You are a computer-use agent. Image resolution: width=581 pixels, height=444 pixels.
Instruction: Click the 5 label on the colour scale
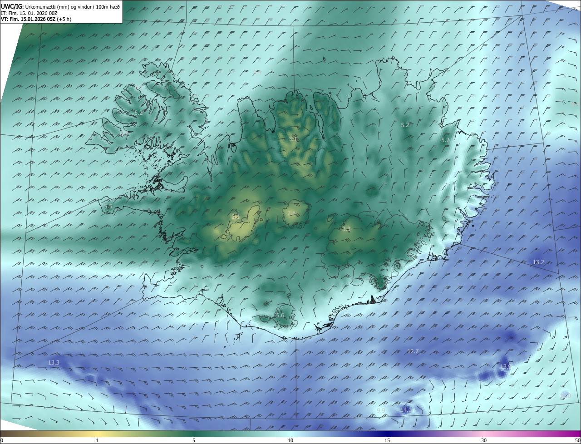click(194, 440)
